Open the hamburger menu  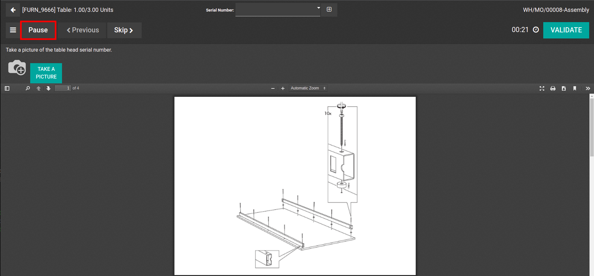[x=13, y=30]
